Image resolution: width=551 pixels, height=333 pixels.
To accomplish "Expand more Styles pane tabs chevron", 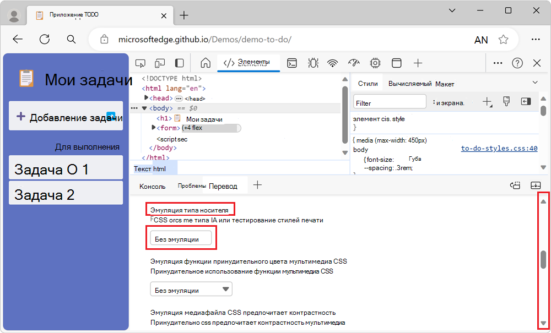I will [x=535, y=83].
